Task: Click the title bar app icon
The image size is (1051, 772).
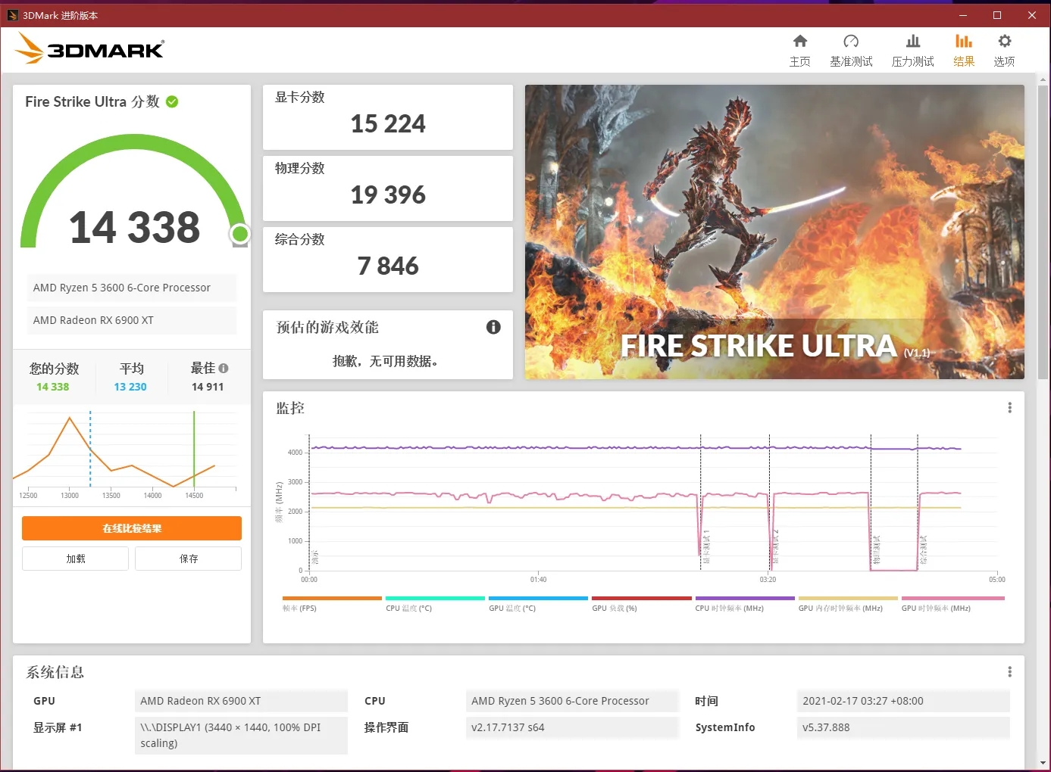Action: tap(13, 15)
